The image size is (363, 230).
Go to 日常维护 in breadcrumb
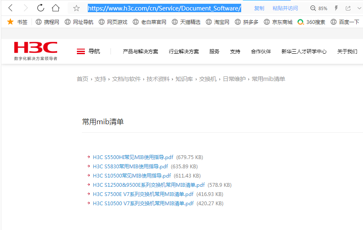pyautogui.click(x=234, y=79)
